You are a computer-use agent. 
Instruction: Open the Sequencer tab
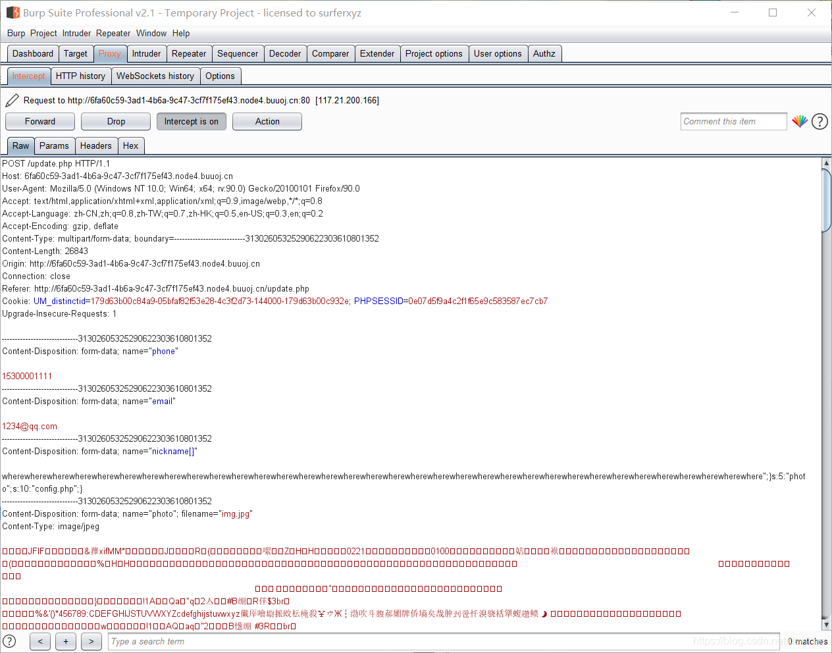click(238, 53)
